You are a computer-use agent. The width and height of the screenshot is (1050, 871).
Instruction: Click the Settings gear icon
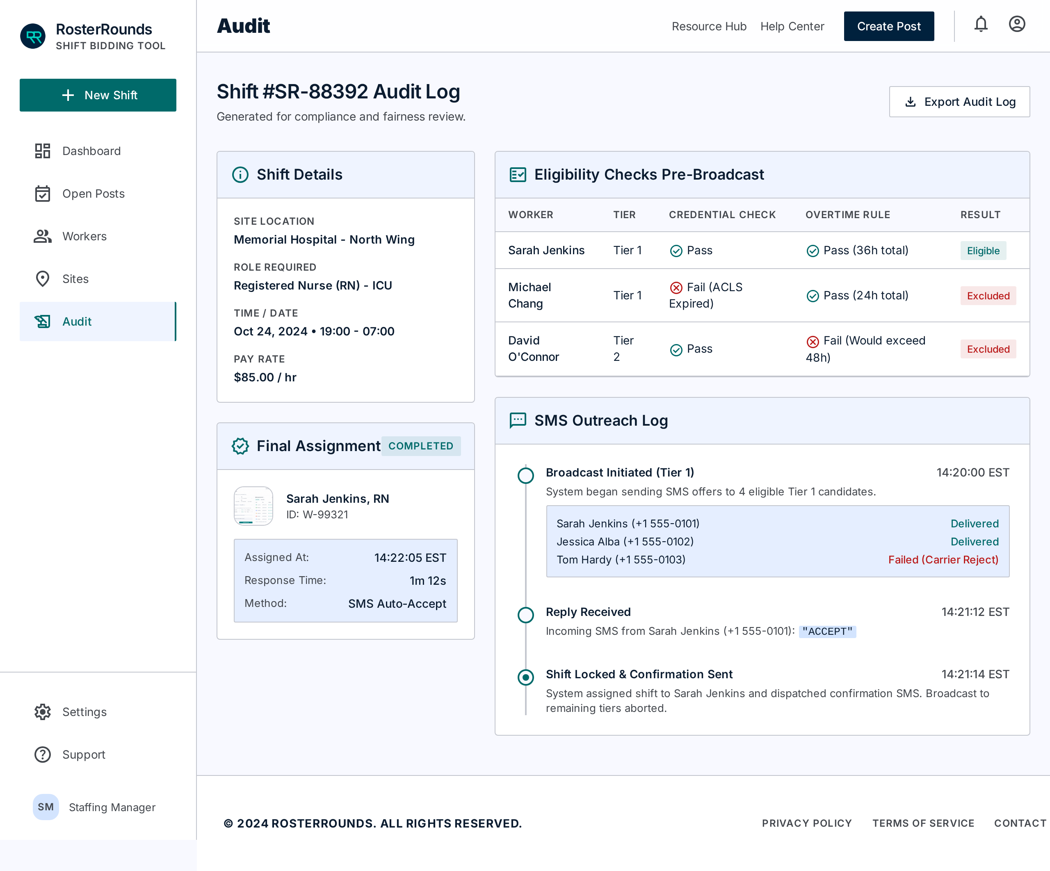coord(43,711)
